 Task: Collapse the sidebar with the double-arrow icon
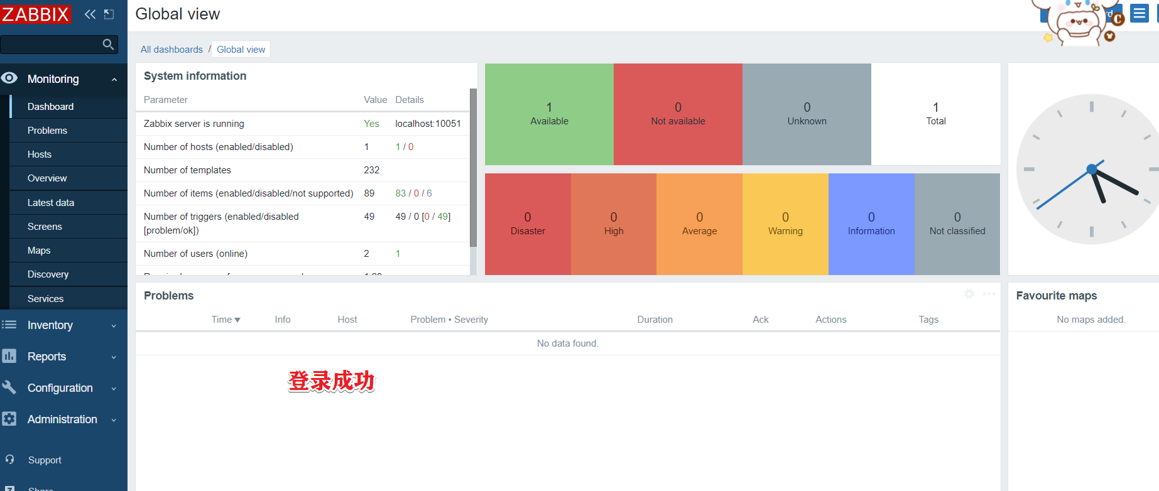click(90, 14)
